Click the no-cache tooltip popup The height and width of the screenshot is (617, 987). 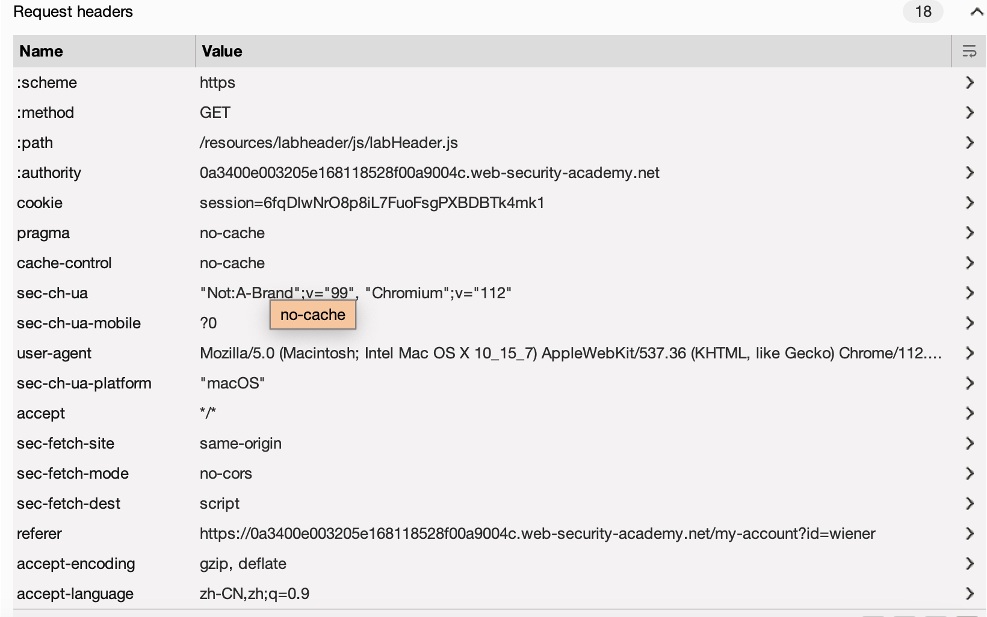(x=312, y=315)
